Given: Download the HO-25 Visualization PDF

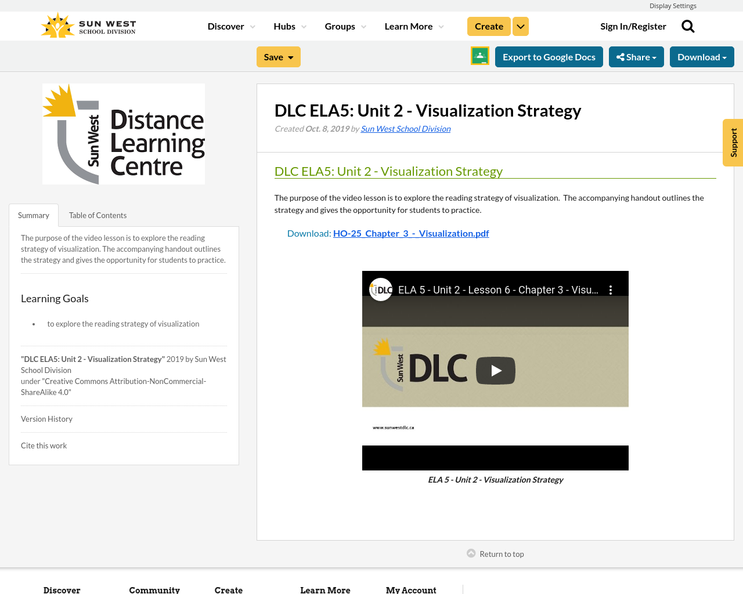Looking at the screenshot, I should 411,233.
